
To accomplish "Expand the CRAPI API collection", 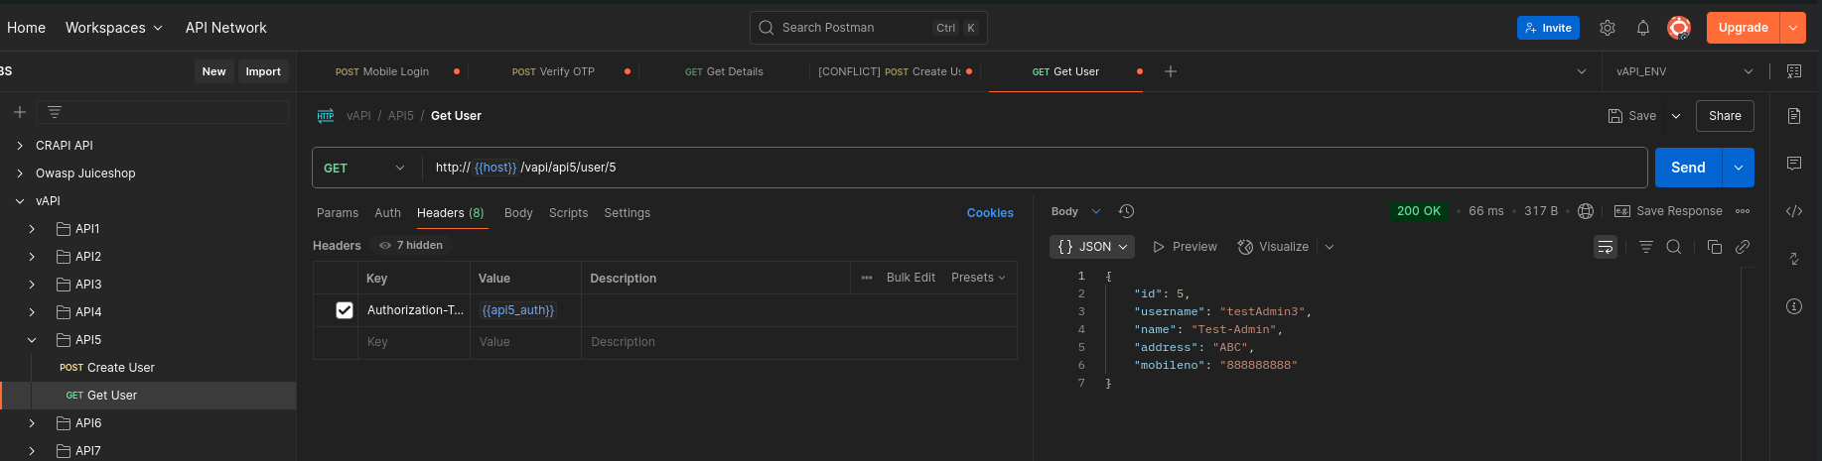I will point(20,145).
